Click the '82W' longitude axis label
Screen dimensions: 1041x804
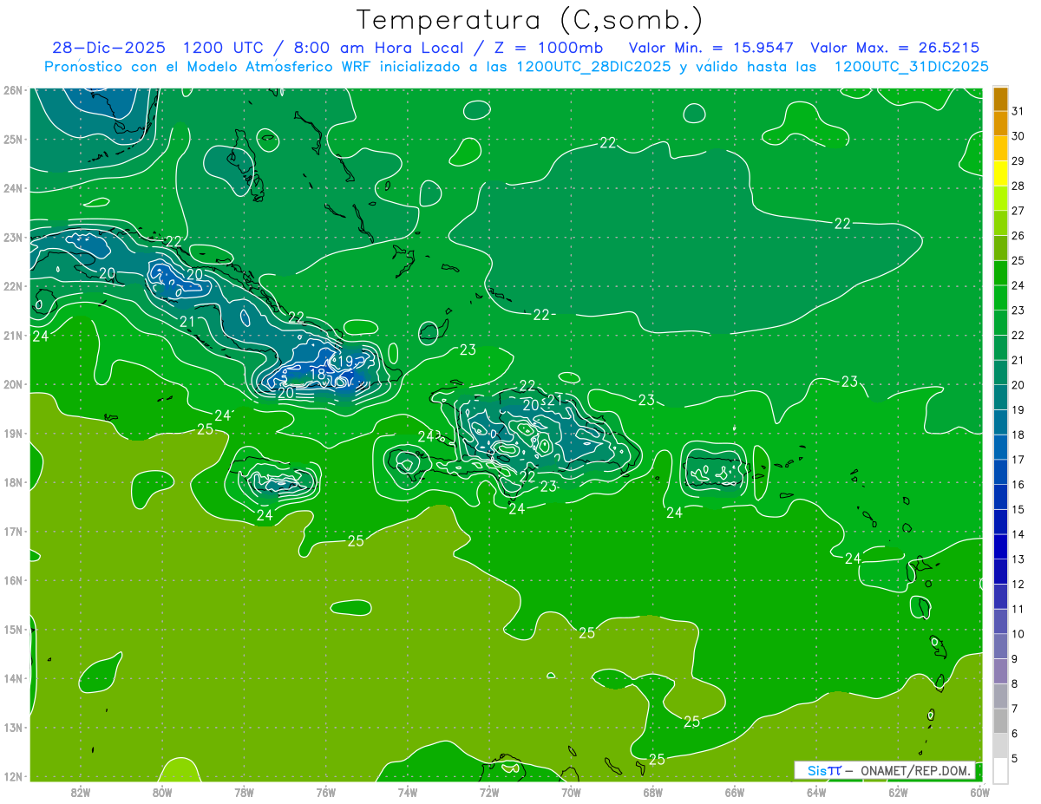(81, 793)
